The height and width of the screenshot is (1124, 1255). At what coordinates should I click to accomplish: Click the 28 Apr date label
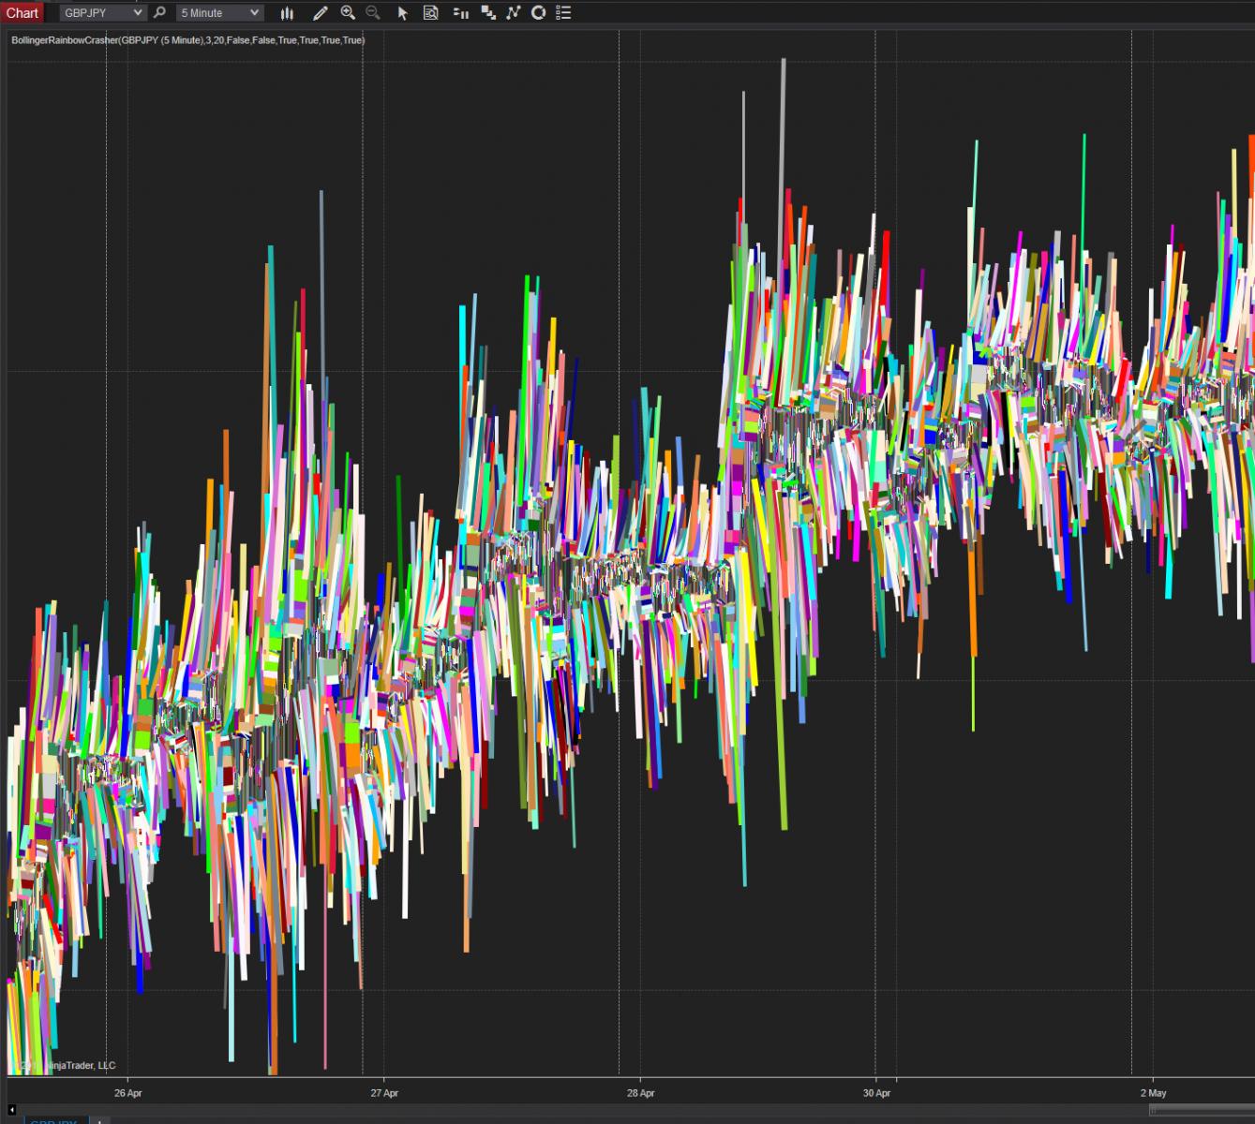[641, 1093]
